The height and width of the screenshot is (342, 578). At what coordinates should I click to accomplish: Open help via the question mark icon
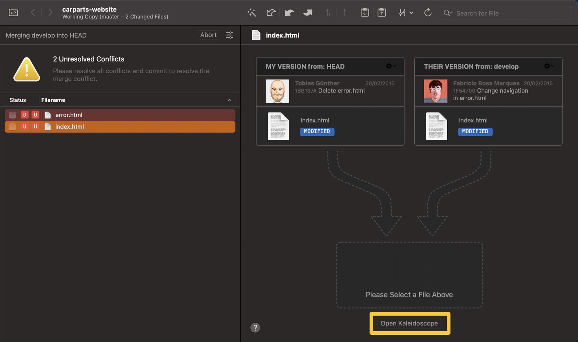point(256,328)
